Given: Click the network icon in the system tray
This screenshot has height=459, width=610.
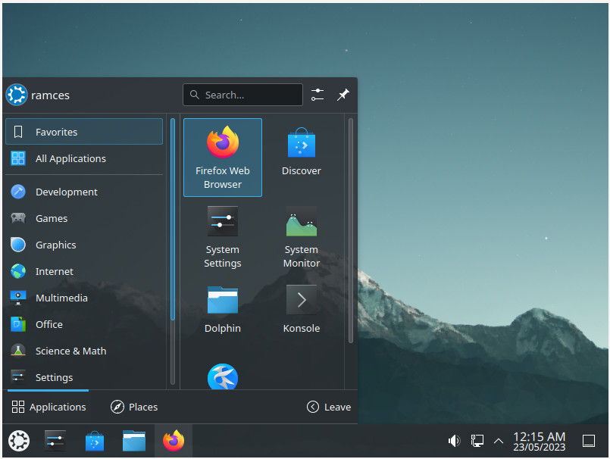Looking at the screenshot, I should pyautogui.click(x=477, y=440).
